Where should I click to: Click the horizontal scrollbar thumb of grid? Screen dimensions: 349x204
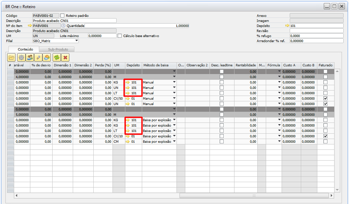pos(254,195)
